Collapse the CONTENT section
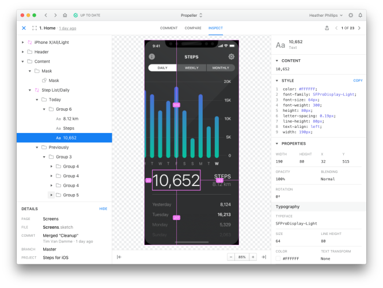383x288 pixels. (277, 60)
